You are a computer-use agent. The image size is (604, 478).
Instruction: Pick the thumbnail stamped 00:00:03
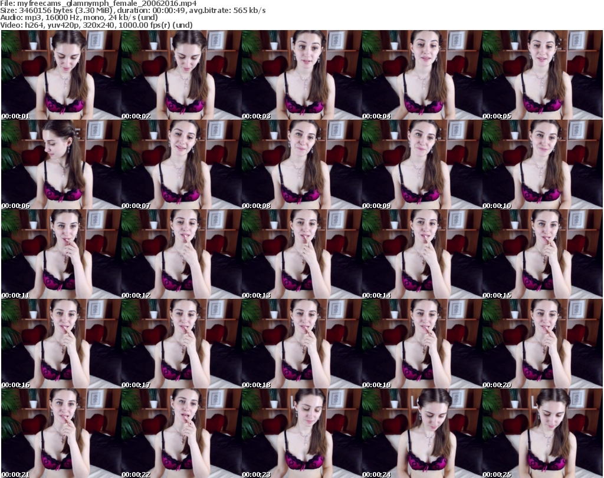[x=301, y=75]
